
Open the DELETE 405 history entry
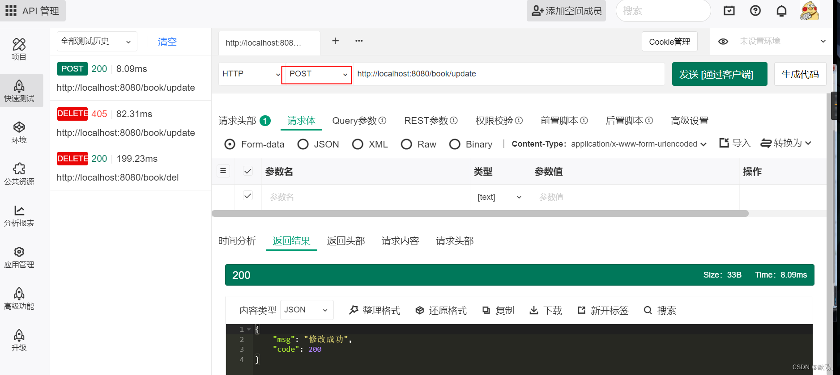click(131, 123)
